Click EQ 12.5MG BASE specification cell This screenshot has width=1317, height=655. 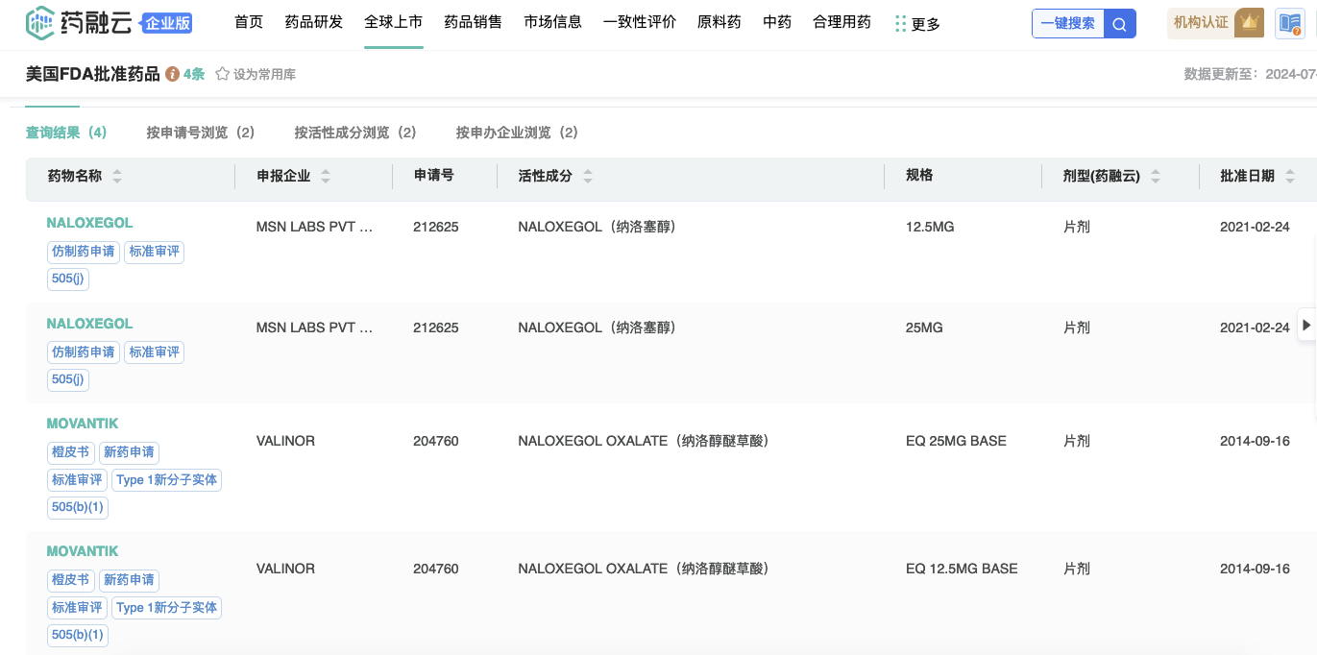click(x=962, y=569)
